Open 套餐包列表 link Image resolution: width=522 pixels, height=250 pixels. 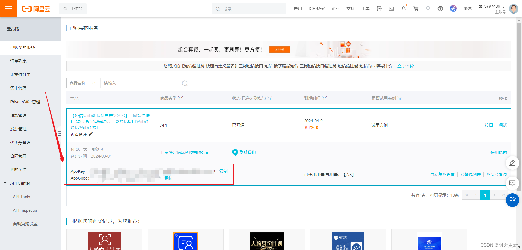point(471,175)
